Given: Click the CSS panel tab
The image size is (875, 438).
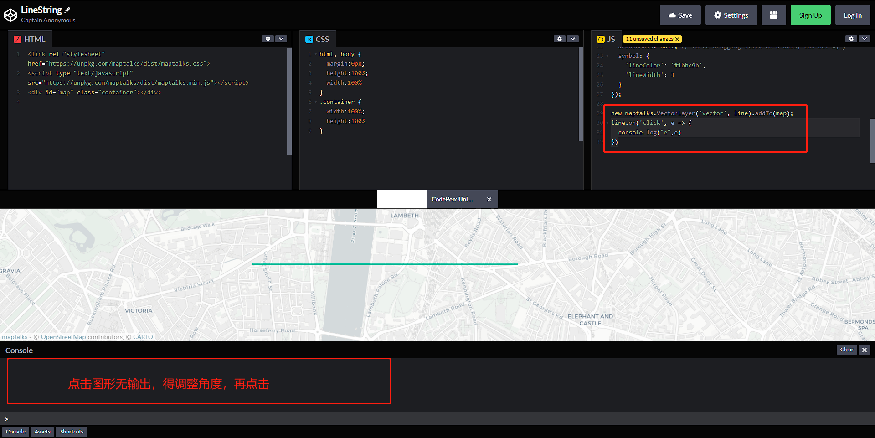Looking at the screenshot, I should [x=317, y=39].
